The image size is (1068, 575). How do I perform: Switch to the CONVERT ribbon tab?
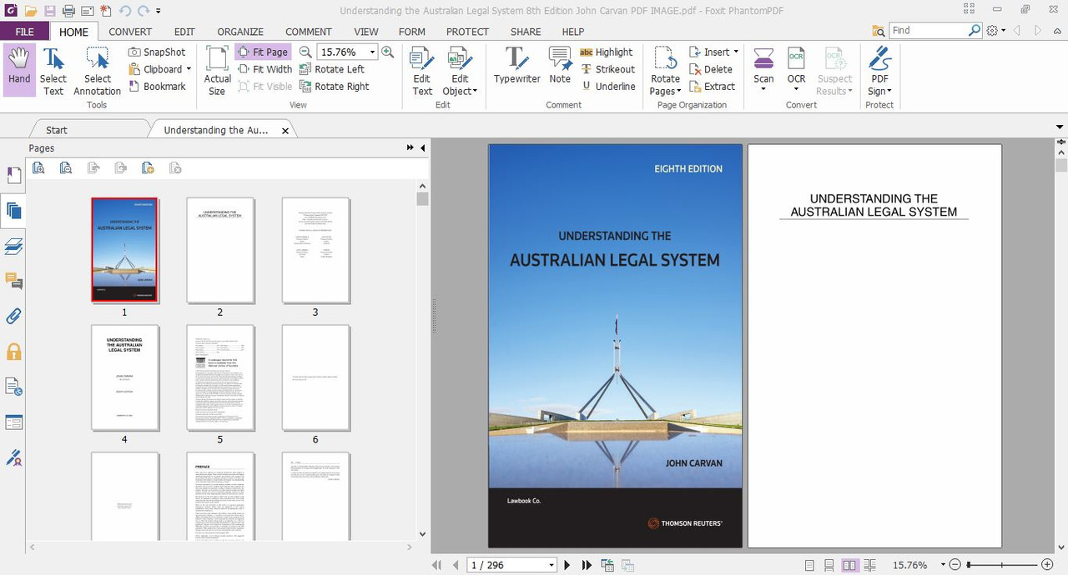coord(130,32)
